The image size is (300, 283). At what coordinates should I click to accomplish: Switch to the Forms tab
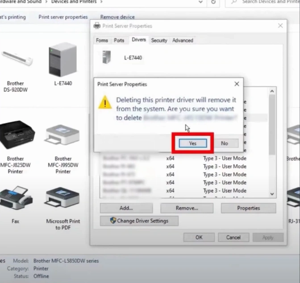tap(102, 40)
